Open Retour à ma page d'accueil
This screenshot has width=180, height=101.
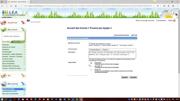[x=145, y=20]
